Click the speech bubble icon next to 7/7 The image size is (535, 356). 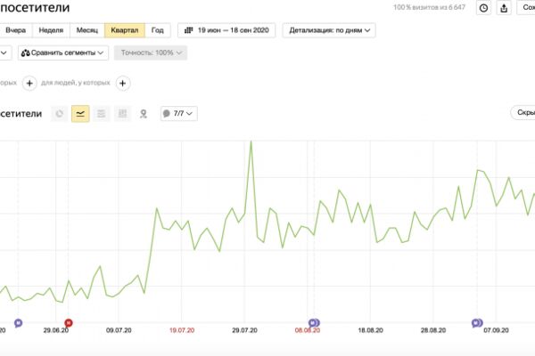pyautogui.click(x=167, y=113)
